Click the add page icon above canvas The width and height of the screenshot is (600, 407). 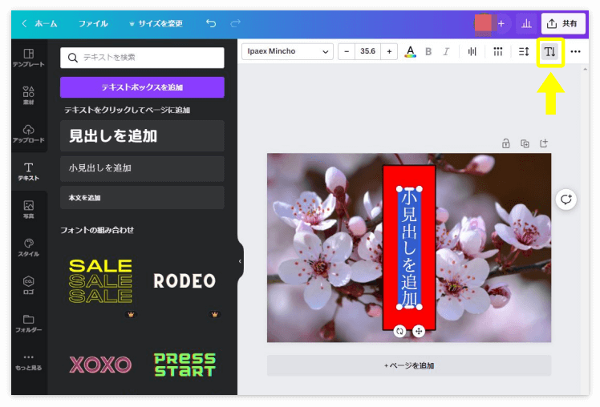(544, 143)
